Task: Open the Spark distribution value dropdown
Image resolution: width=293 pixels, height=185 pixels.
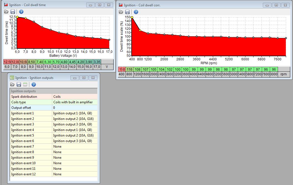Action: [75, 97]
